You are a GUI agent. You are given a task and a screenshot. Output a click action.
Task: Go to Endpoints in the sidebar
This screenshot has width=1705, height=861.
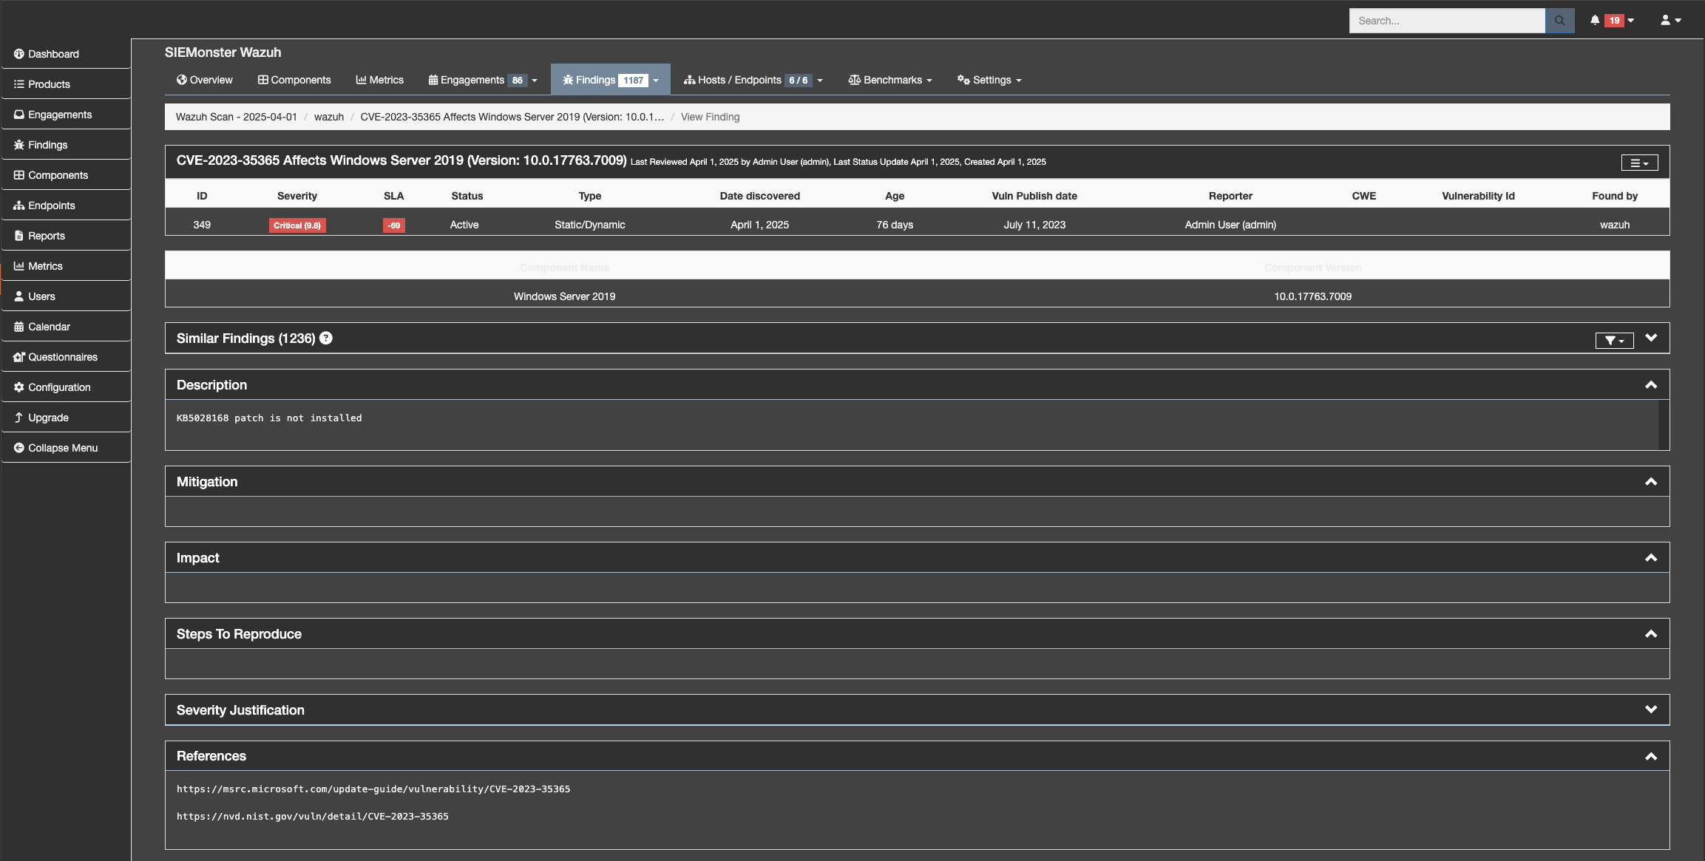[51, 205]
